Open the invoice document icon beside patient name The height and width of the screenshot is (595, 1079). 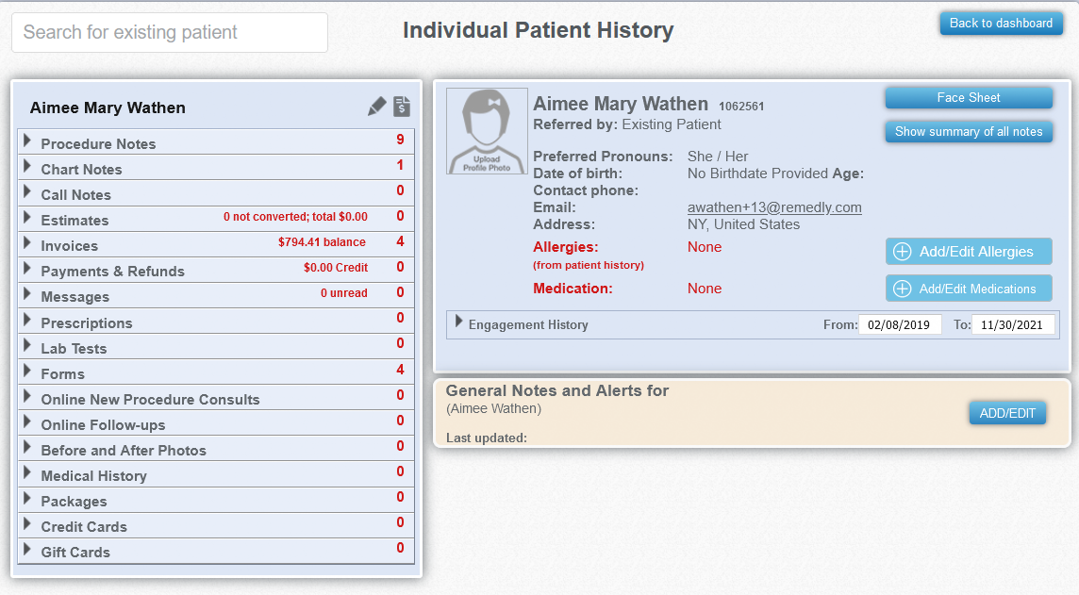point(402,106)
